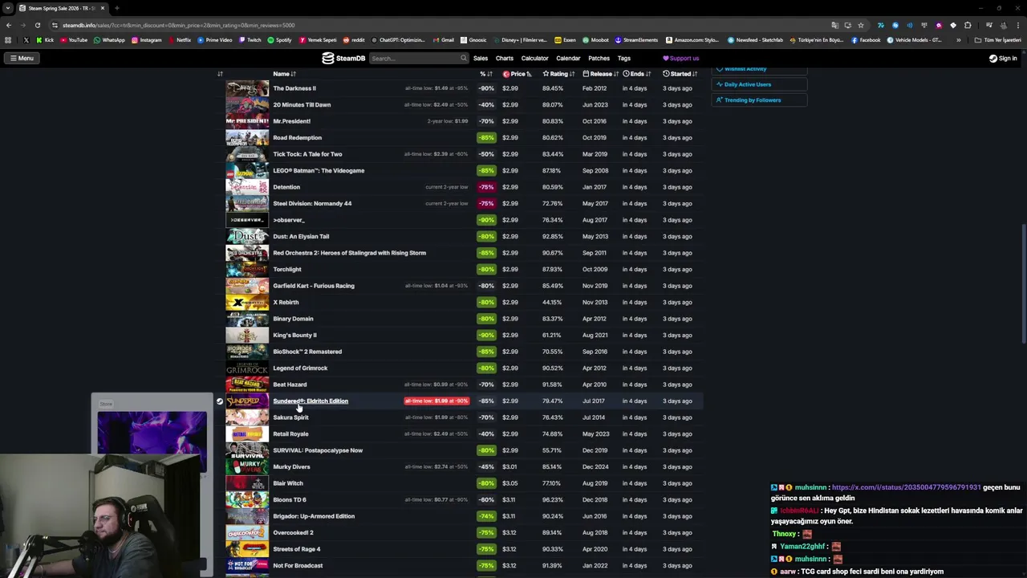
Task: Open the browser extensions puzzle icon
Action: coord(968,25)
